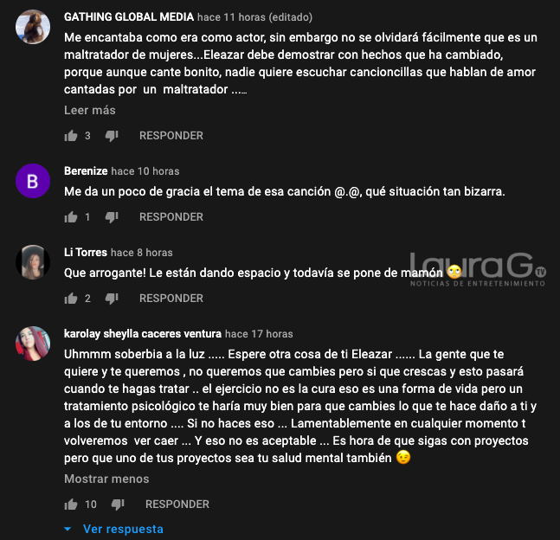Dislike the GATHING GLOBAL MEDIA comment
Image resolution: width=560 pixels, height=540 pixels.
coord(112,136)
